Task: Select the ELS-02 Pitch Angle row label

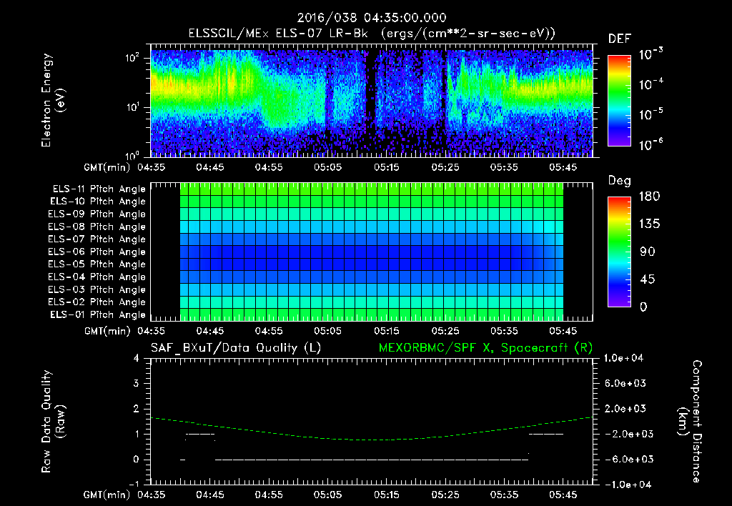Action: tap(97, 302)
